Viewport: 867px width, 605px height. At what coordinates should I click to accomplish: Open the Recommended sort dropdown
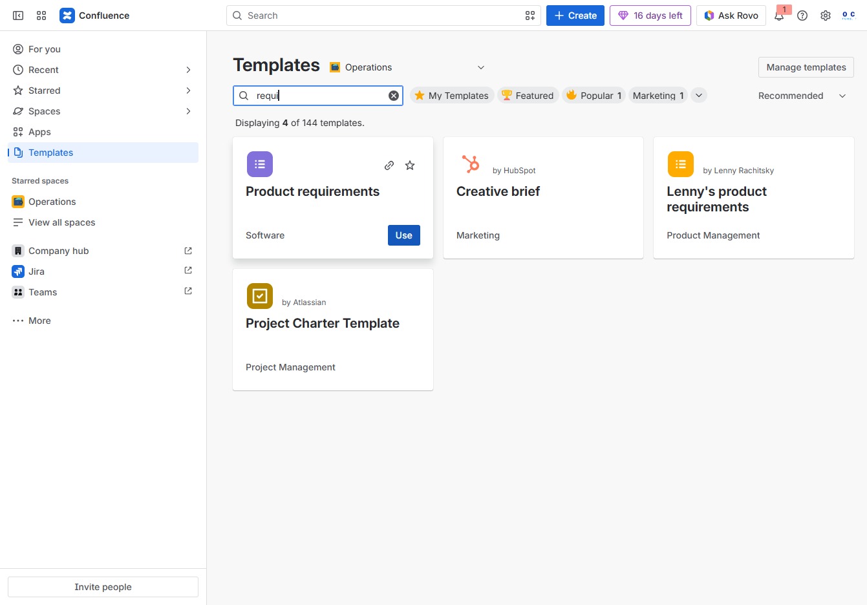pyautogui.click(x=802, y=96)
